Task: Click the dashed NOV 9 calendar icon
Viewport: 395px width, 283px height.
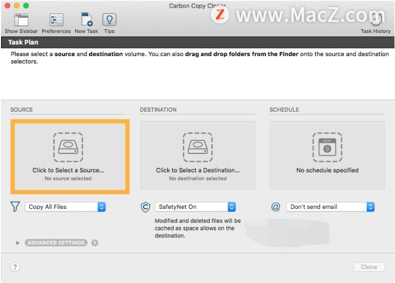Action: (x=327, y=147)
